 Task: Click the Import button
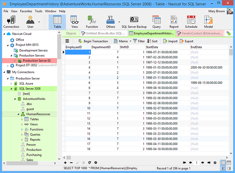click(x=170, y=41)
